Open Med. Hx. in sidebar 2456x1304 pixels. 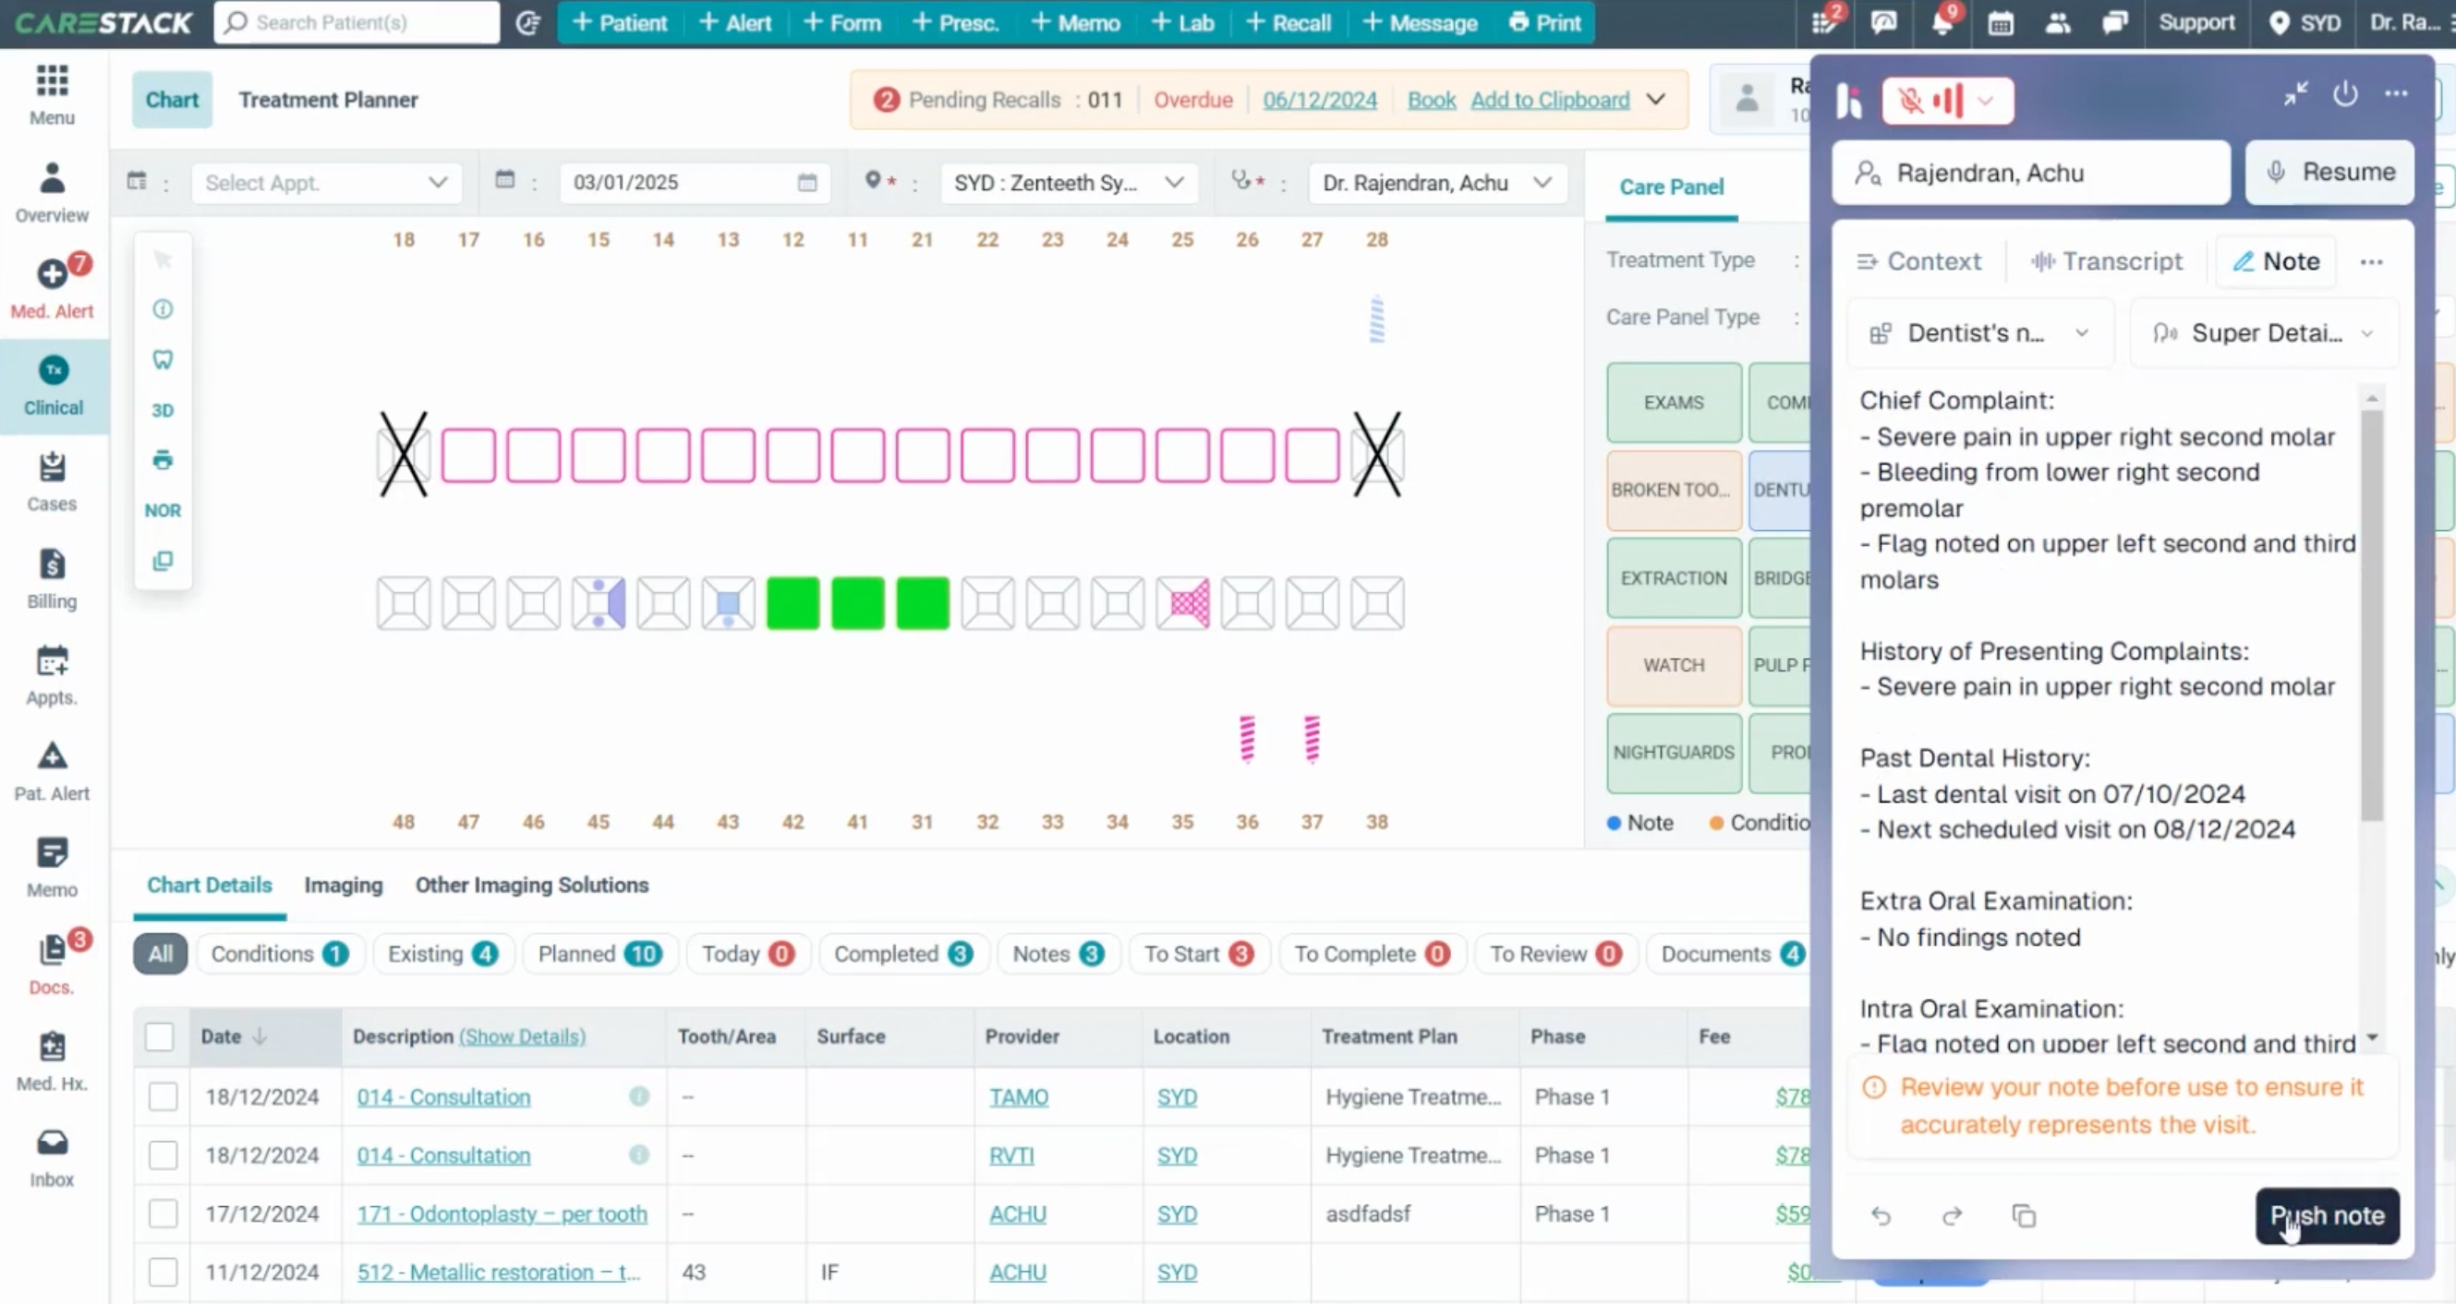click(53, 1061)
